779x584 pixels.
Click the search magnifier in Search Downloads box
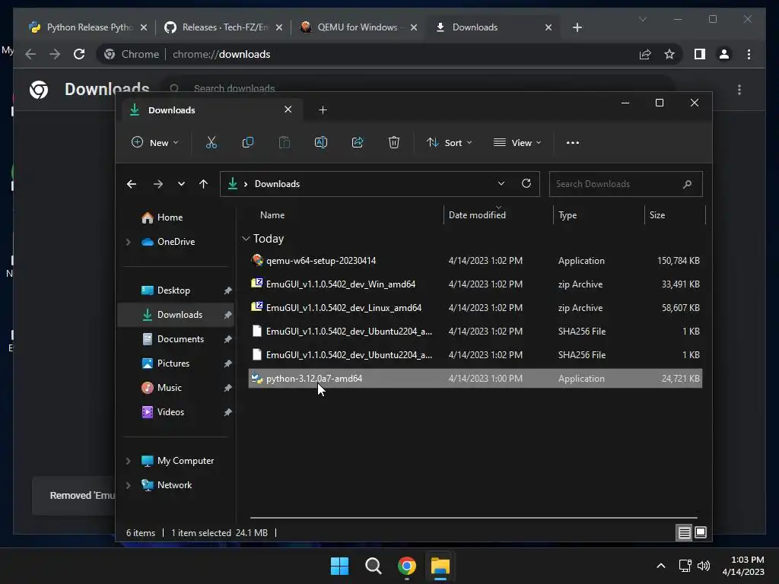click(687, 184)
